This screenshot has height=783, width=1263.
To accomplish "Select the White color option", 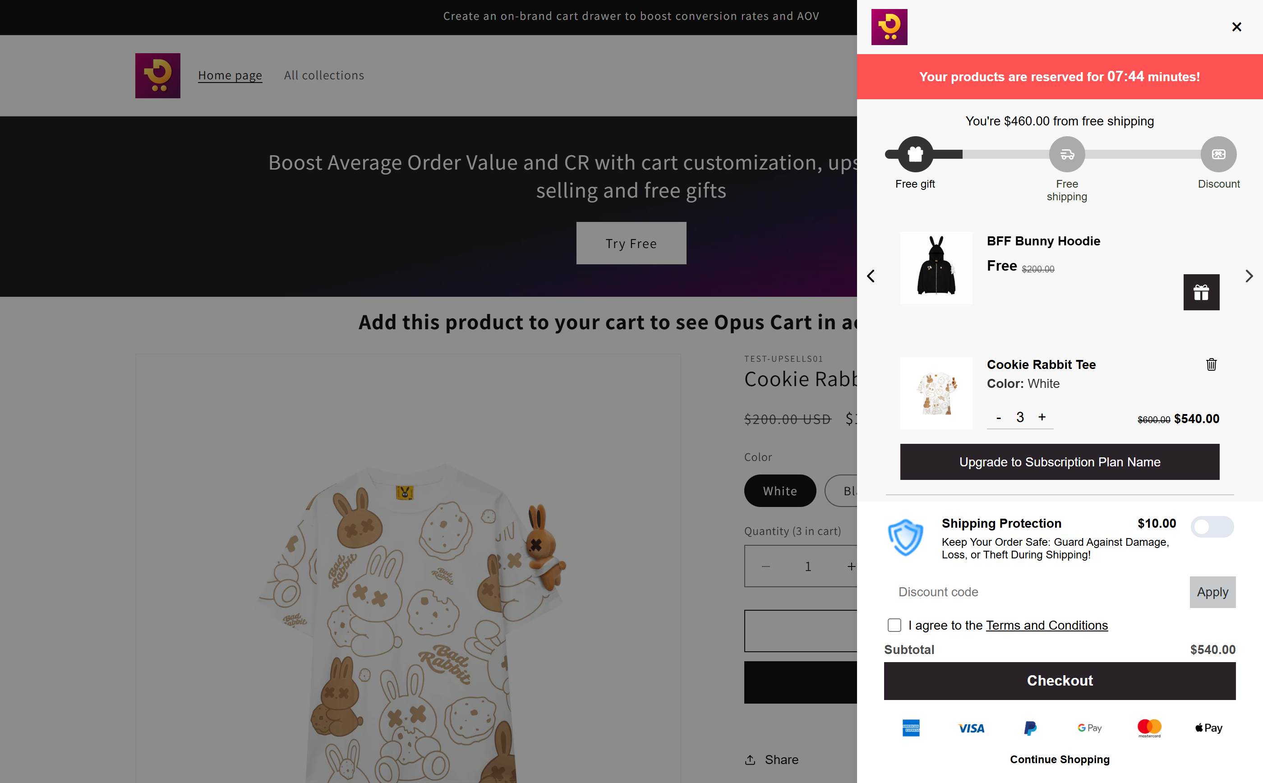I will tap(780, 491).
